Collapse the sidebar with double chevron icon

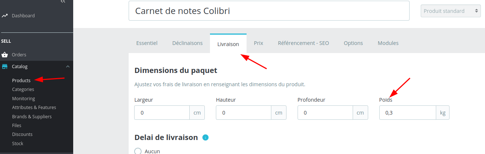(x=63, y=2)
